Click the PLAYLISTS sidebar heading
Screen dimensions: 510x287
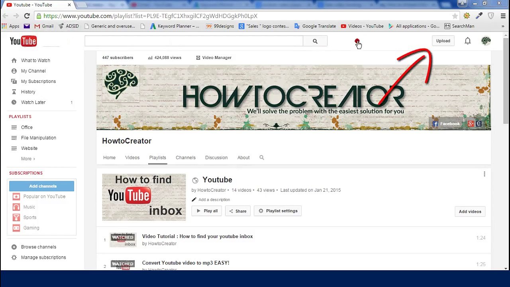pos(20,116)
